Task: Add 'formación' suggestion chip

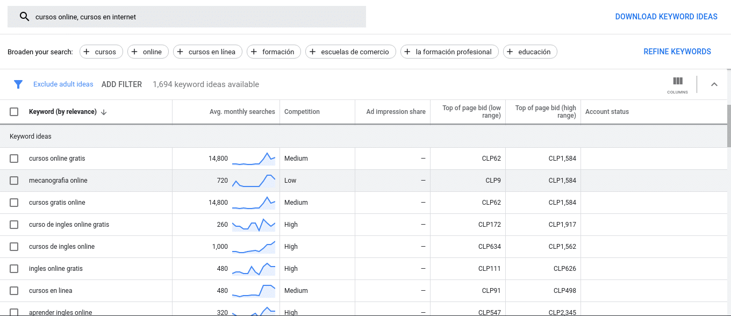Action: (x=274, y=52)
